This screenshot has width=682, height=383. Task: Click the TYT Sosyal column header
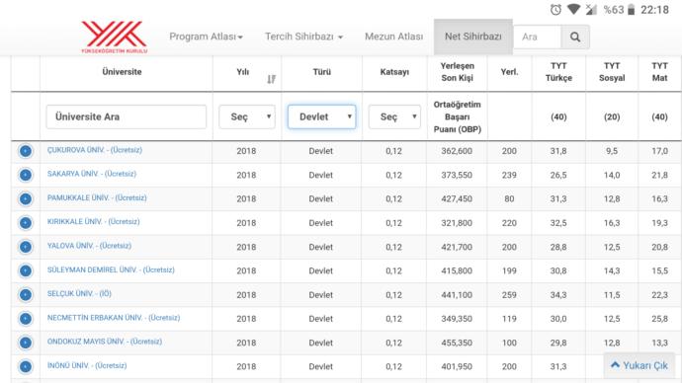pyautogui.click(x=612, y=72)
